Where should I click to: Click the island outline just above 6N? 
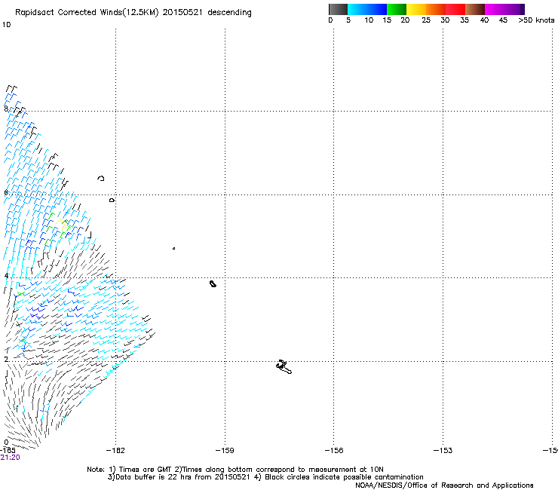tap(101, 178)
